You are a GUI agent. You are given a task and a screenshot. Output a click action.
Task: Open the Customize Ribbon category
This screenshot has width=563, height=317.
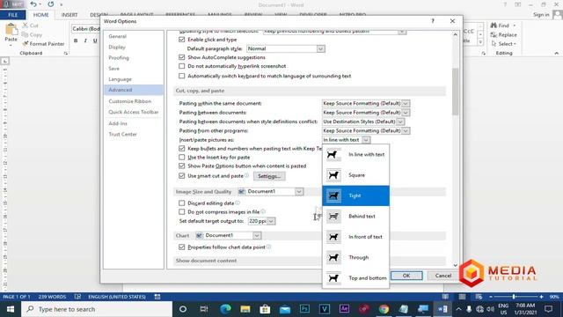tap(133, 101)
